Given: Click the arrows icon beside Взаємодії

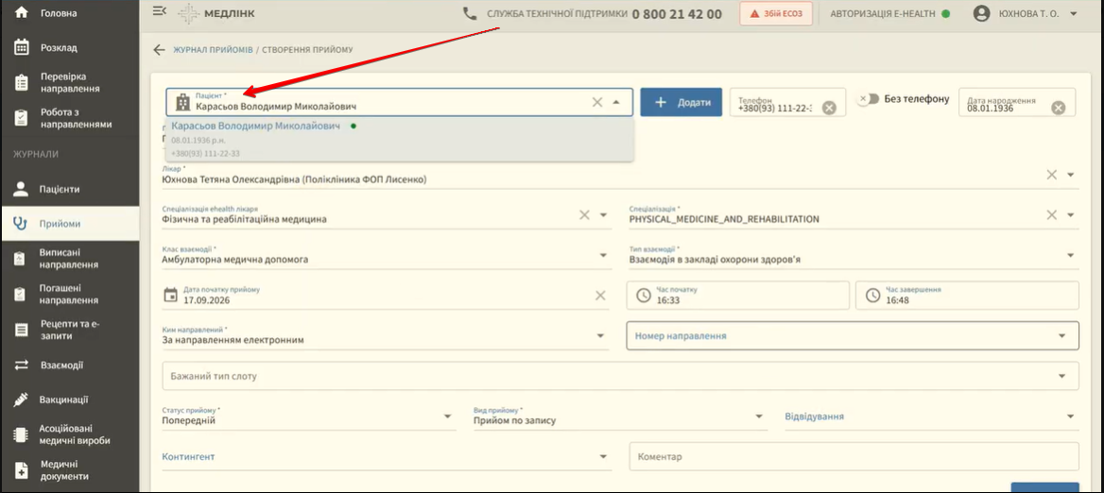Looking at the screenshot, I should tap(21, 365).
